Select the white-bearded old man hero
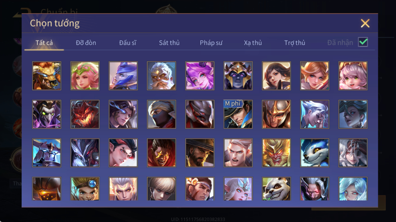The width and height of the screenshot is (396, 222). coord(161,76)
